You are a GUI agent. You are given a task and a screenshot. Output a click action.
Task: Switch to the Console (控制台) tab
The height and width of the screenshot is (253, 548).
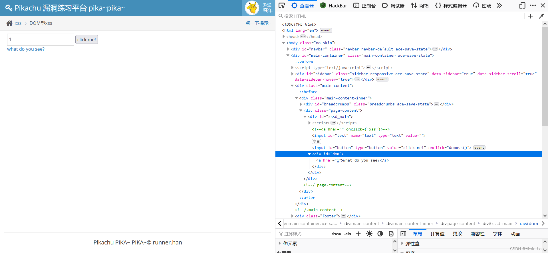[364, 5]
